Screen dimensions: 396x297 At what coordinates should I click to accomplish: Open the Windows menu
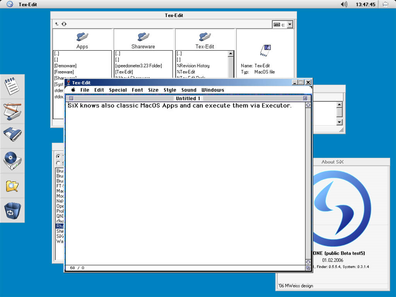(x=213, y=90)
